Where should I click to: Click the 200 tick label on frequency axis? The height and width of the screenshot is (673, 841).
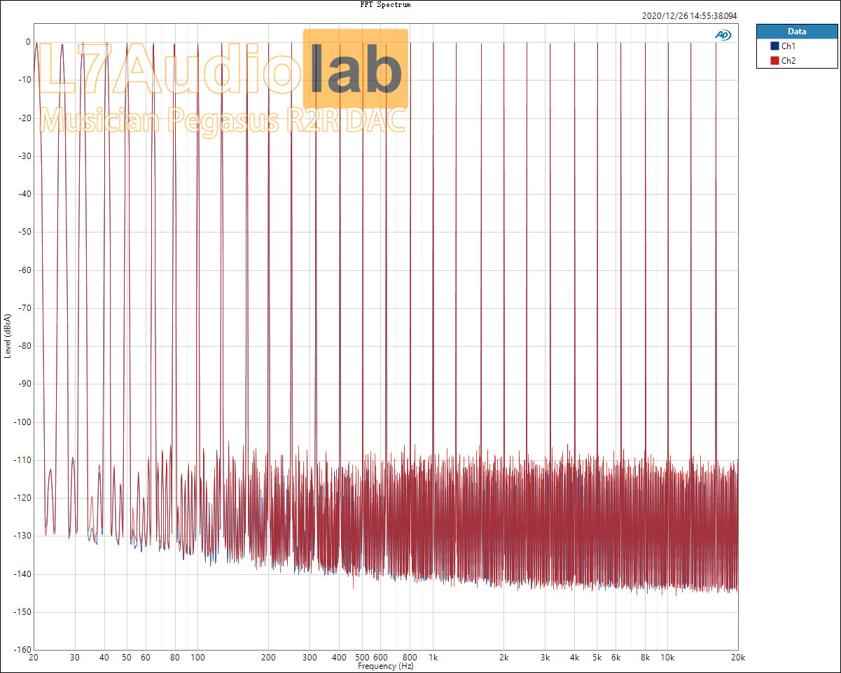point(269,658)
